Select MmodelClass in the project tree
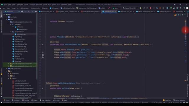 coord(21,34)
